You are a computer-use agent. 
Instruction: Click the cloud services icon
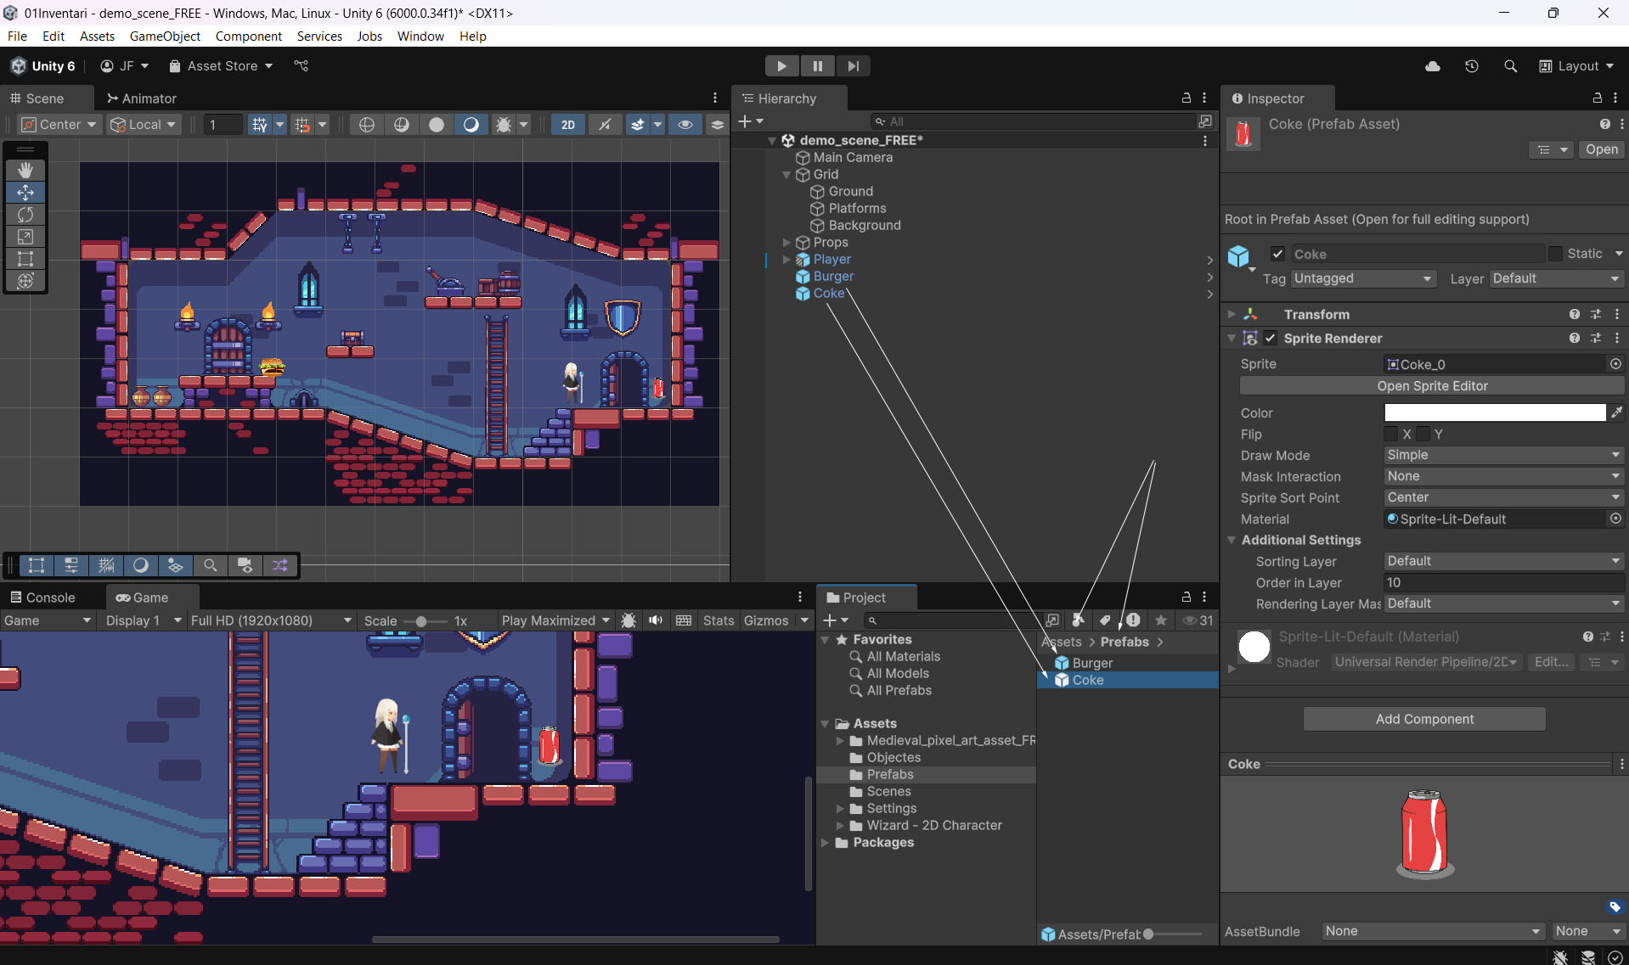[x=1432, y=66]
